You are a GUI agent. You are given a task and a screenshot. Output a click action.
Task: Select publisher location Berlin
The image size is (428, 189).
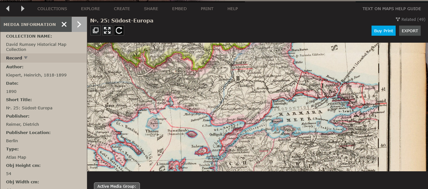[x=12, y=141]
